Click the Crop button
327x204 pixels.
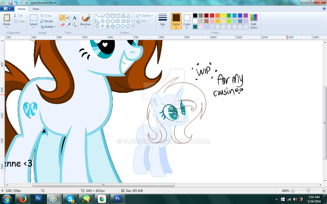[x=46, y=16]
